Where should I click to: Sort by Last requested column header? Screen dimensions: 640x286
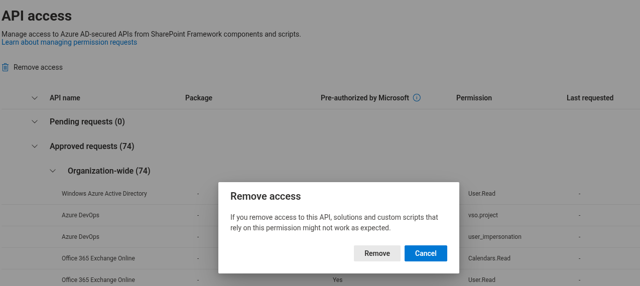coord(590,98)
